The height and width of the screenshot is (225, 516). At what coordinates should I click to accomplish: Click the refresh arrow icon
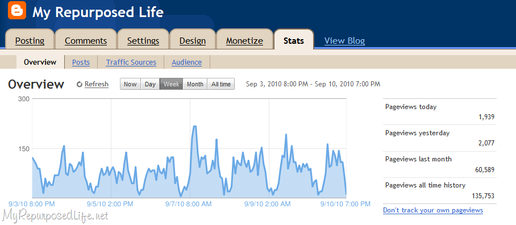[x=80, y=84]
